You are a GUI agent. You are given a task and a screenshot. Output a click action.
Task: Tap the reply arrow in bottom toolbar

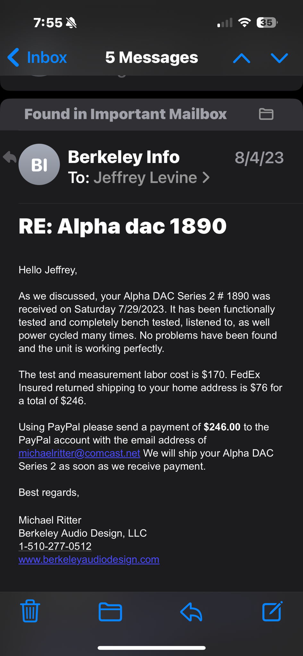191,612
